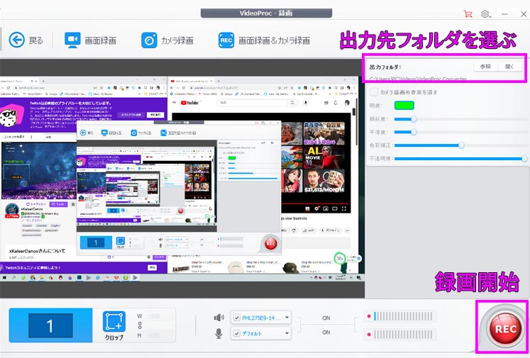The height and width of the screenshot is (358, 530).
Task: Click nested window's red REC button in preview
Action: (271, 243)
